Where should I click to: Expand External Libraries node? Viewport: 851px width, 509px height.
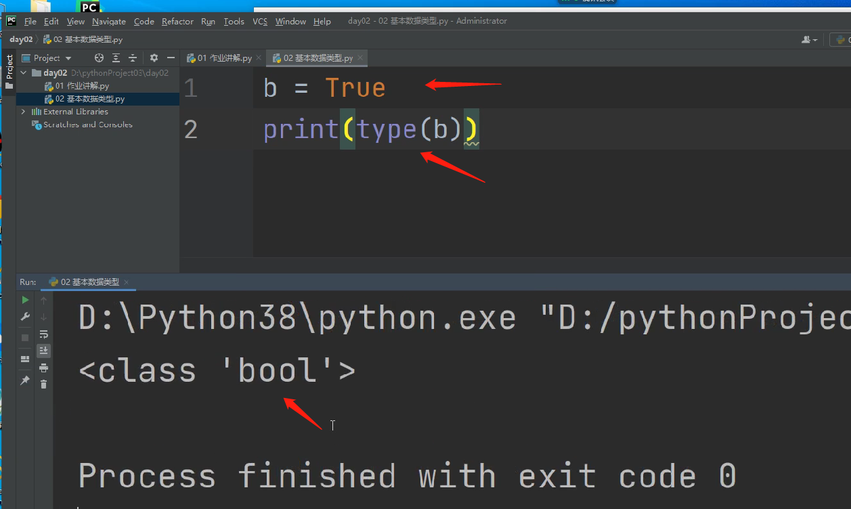pos(24,112)
